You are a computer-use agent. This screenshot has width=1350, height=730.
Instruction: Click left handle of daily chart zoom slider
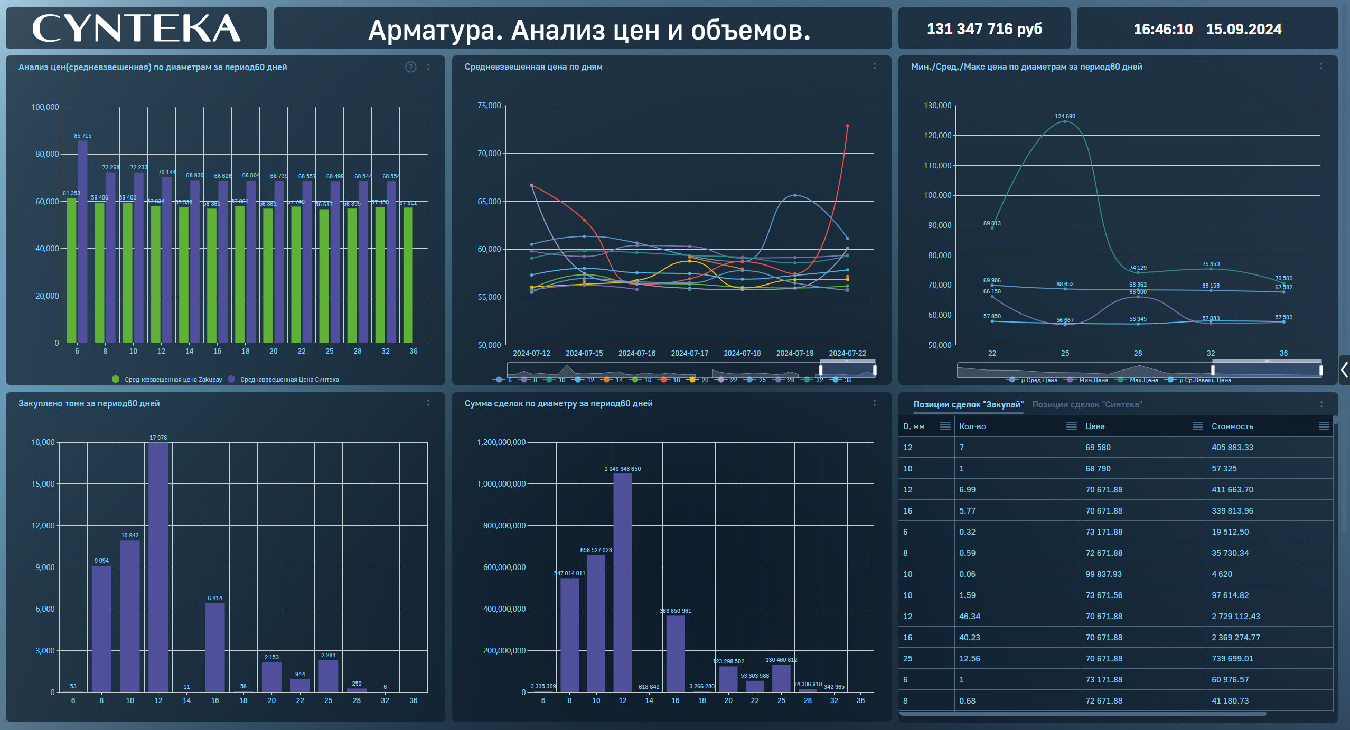pyautogui.click(x=821, y=370)
